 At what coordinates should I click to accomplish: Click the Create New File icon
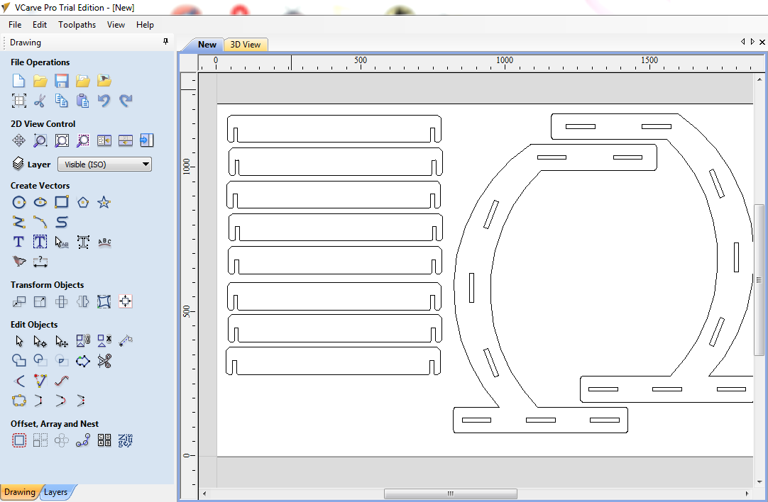pos(19,81)
